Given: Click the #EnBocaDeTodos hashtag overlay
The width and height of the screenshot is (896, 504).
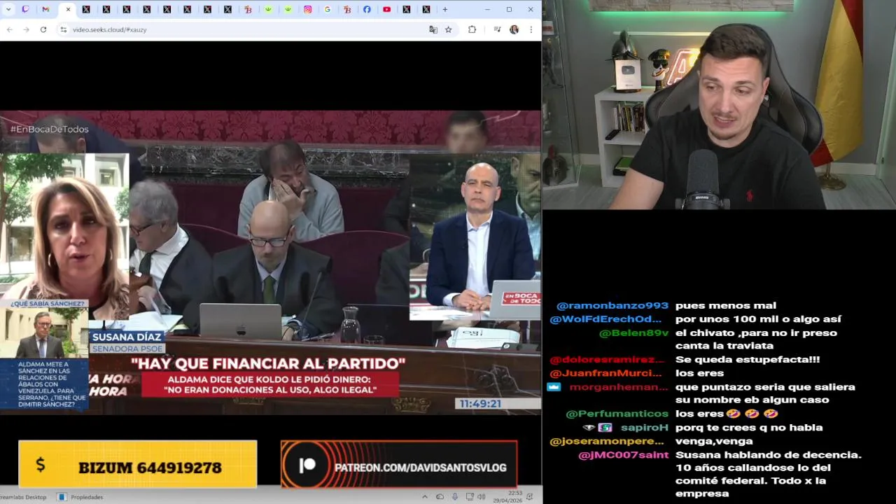Looking at the screenshot, I should pyautogui.click(x=49, y=129).
